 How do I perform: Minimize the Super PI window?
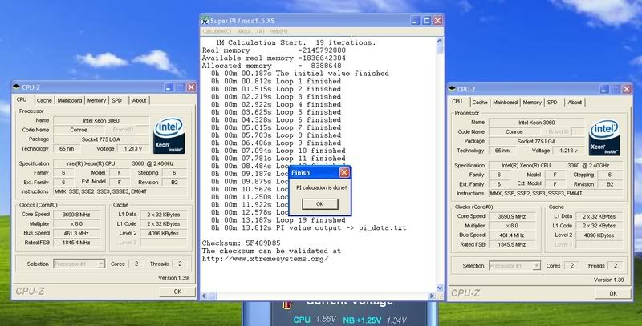click(x=415, y=21)
